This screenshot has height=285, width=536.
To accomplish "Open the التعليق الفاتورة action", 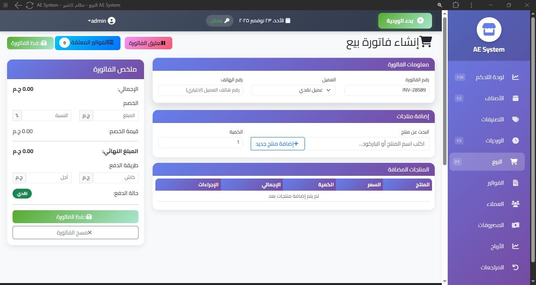I will pyautogui.click(x=148, y=43).
